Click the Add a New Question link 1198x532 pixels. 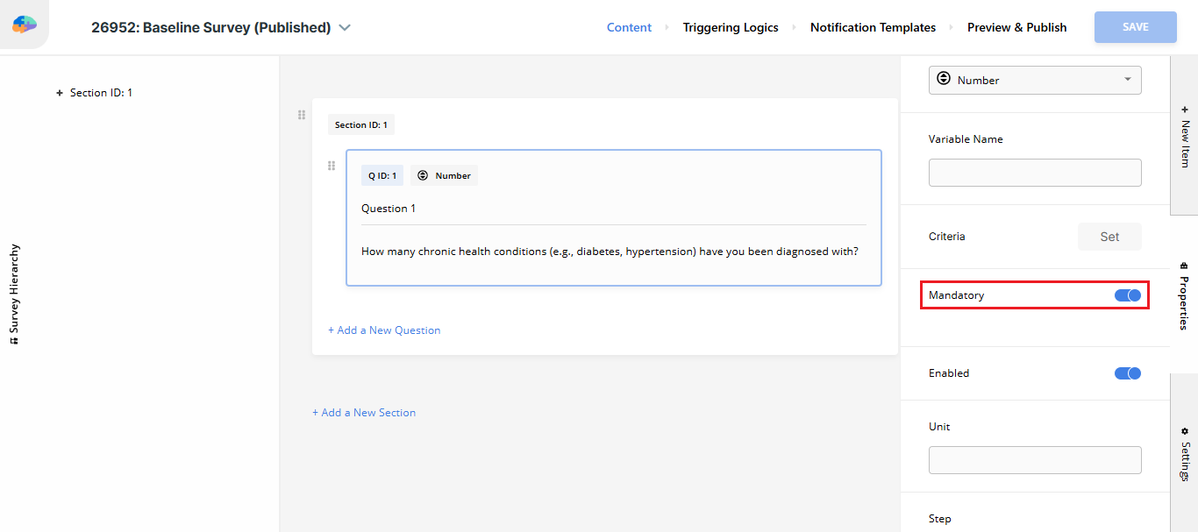384,330
